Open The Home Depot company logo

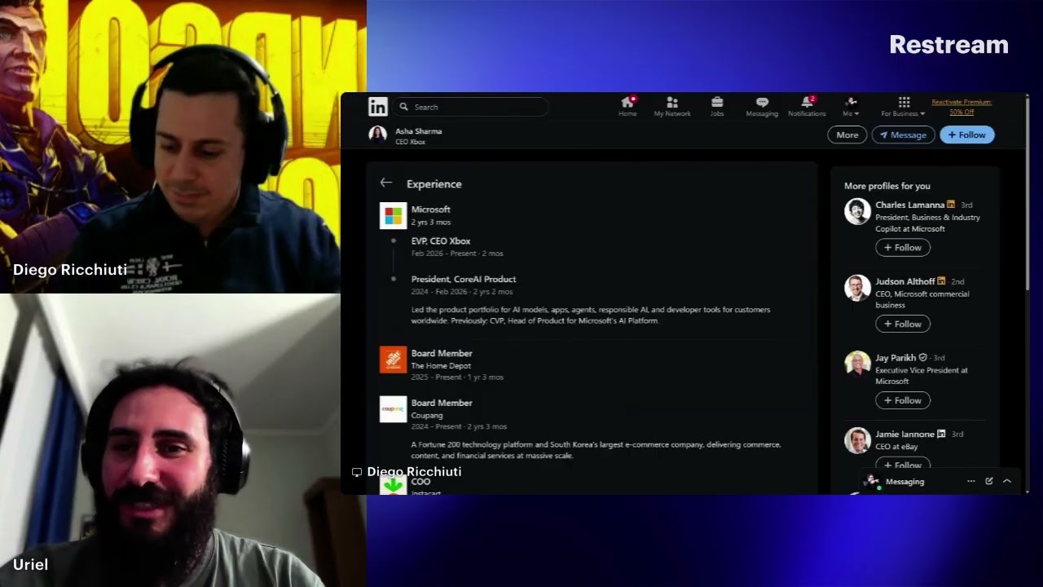[x=393, y=360]
